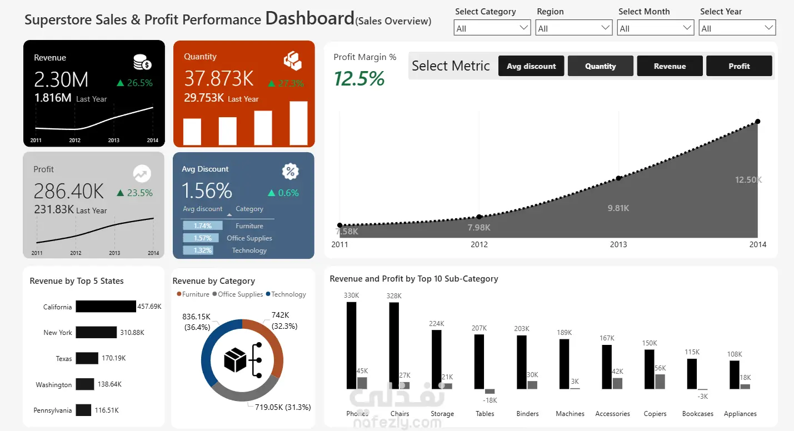This screenshot has width=794, height=431.
Task: Click the California revenue bar
Action: [106, 307]
